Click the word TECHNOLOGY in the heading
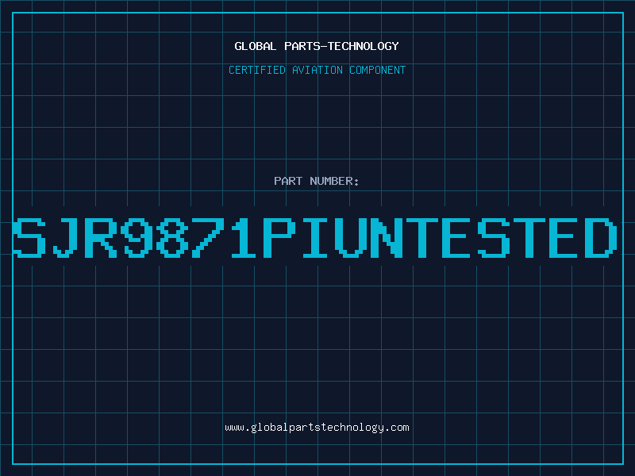This screenshot has height=476, width=635. [x=364, y=46]
